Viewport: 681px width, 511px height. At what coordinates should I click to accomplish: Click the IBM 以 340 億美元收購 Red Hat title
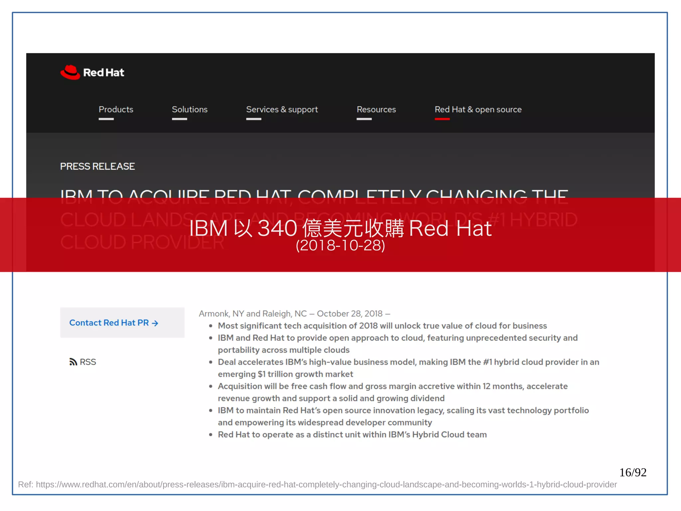point(340,228)
